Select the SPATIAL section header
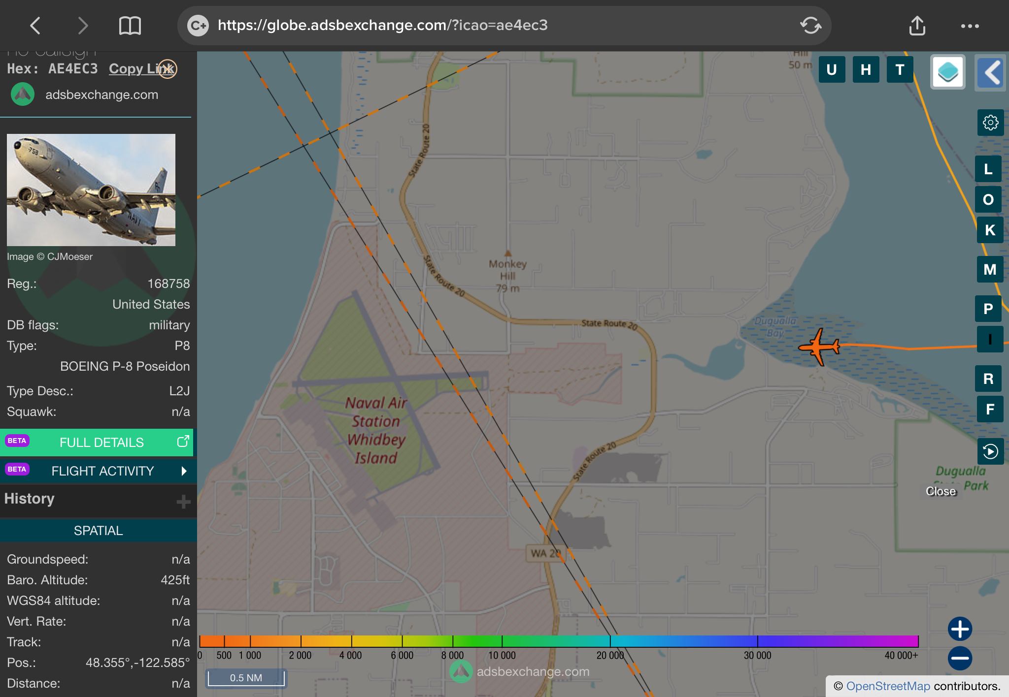The image size is (1009, 697). coord(98,531)
